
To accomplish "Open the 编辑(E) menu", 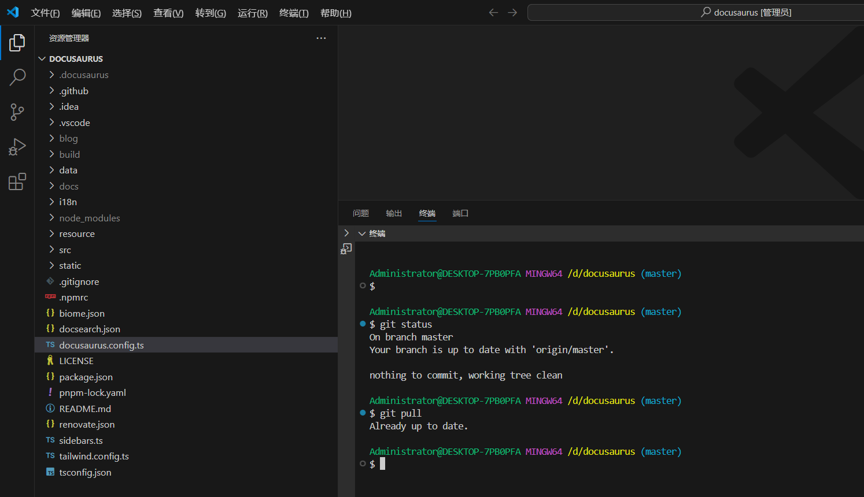I will (86, 13).
